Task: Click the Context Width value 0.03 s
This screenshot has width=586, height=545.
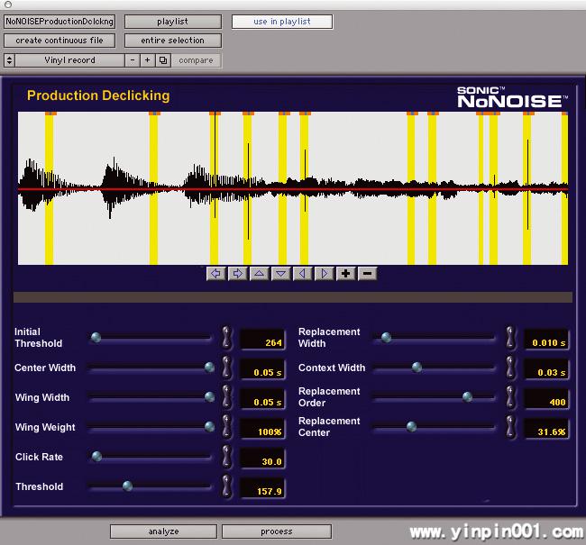Action: click(546, 369)
